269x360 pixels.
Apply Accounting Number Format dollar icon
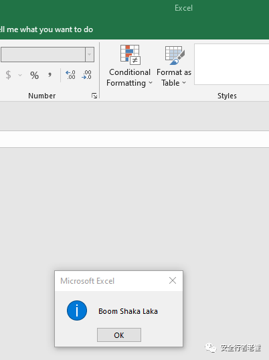[x=8, y=75]
